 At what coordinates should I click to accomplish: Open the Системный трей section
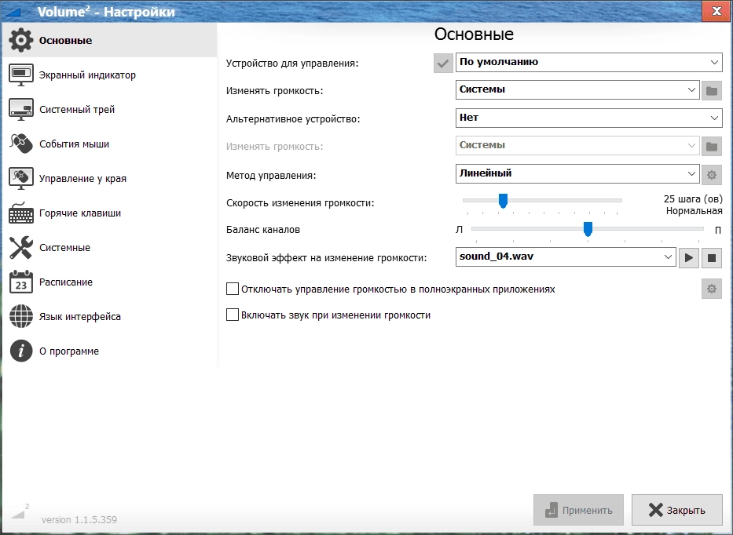click(110, 109)
